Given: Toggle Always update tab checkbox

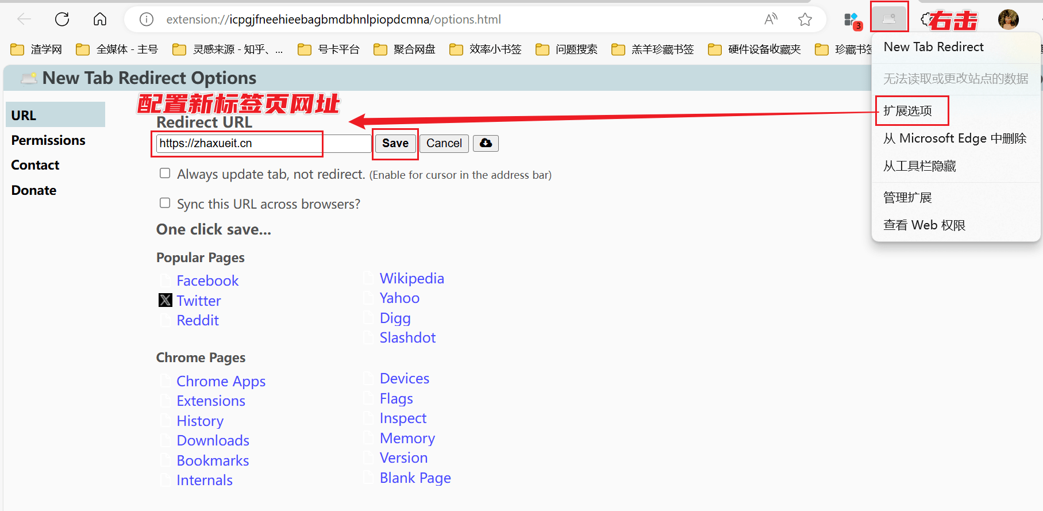Looking at the screenshot, I should pyautogui.click(x=165, y=173).
